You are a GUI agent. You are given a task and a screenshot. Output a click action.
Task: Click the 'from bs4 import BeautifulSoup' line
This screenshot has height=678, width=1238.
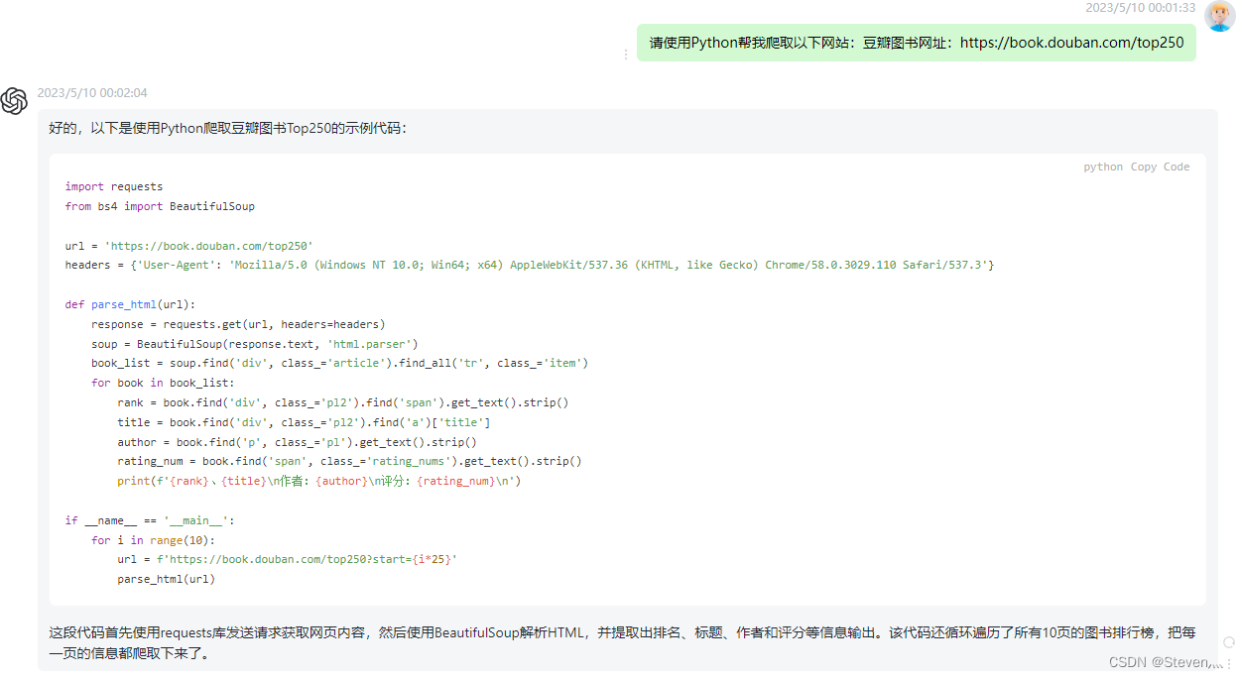pyautogui.click(x=160, y=206)
